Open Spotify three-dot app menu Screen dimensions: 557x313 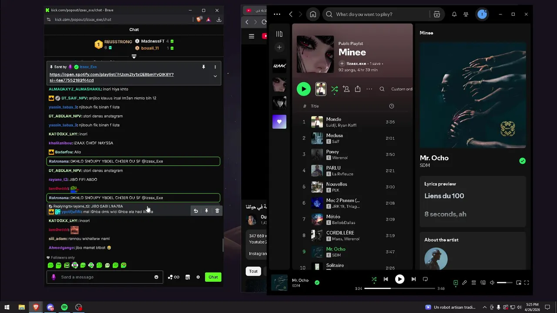(277, 14)
